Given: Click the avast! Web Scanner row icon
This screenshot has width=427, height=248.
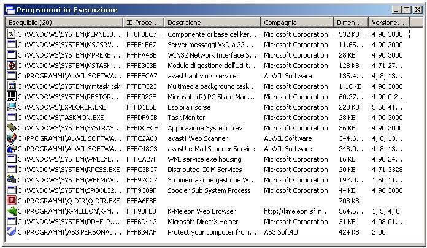Looking at the screenshot, I should [12, 138].
